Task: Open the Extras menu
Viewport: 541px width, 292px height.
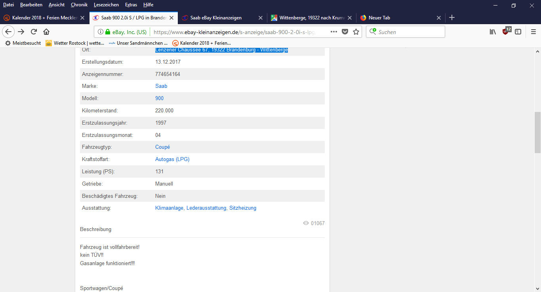Action: [x=131, y=5]
